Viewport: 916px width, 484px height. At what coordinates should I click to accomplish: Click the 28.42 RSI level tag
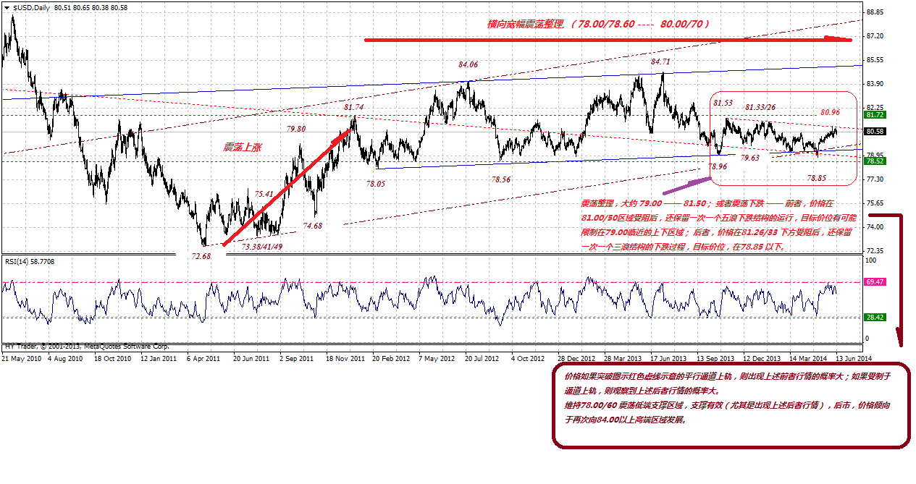(875, 317)
